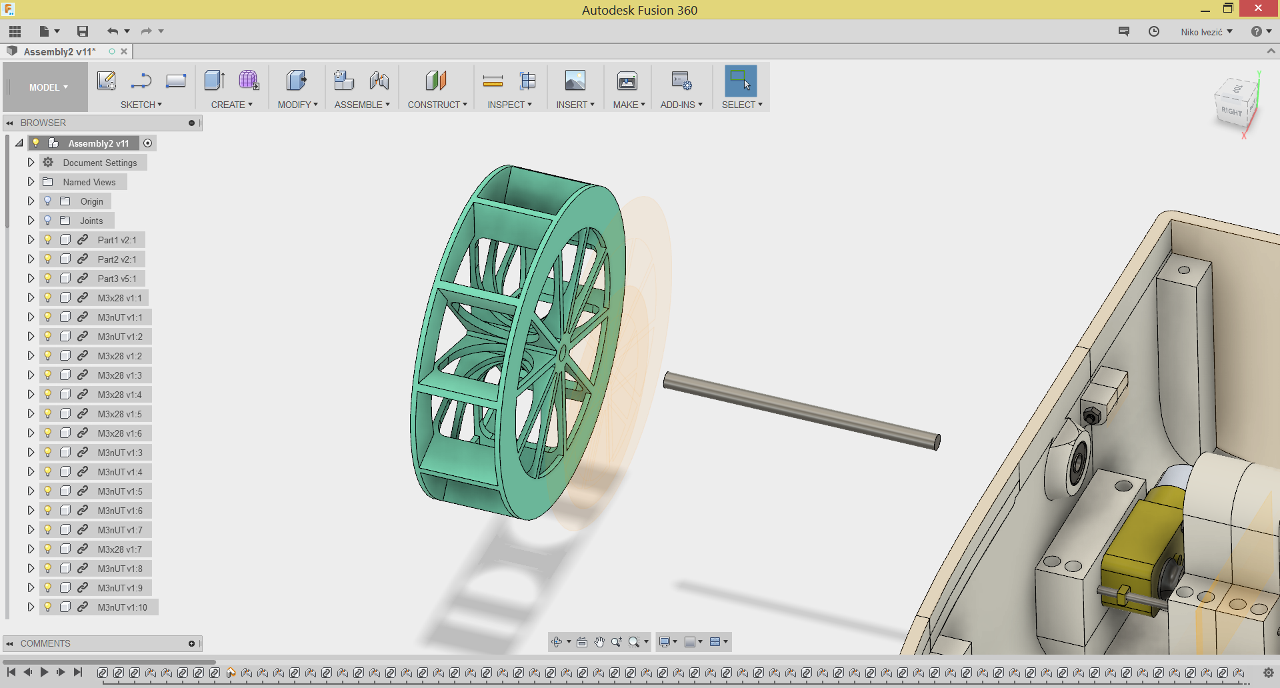Click the Orbit navigation icon
Image resolution: width=1280 pixels, height=688 pixels.
click(557, 642)
